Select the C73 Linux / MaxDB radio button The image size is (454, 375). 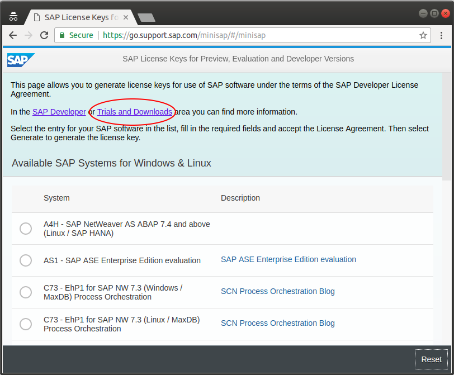coord(26,324)
